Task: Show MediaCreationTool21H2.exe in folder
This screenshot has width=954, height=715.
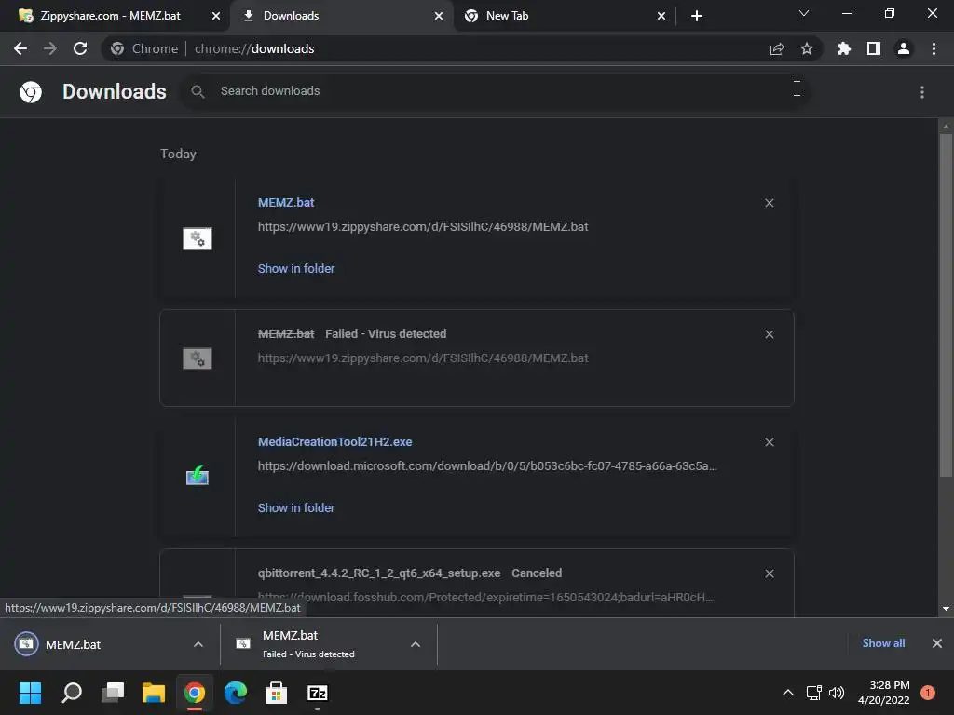Action: (296, 507)
